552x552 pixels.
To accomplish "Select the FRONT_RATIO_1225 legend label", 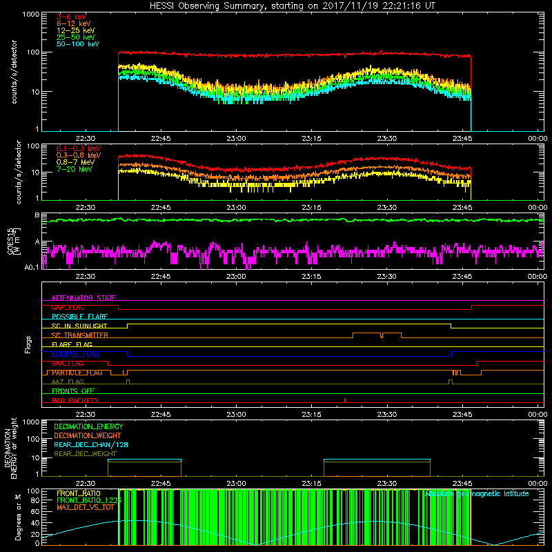I will [x=89, y=500].
